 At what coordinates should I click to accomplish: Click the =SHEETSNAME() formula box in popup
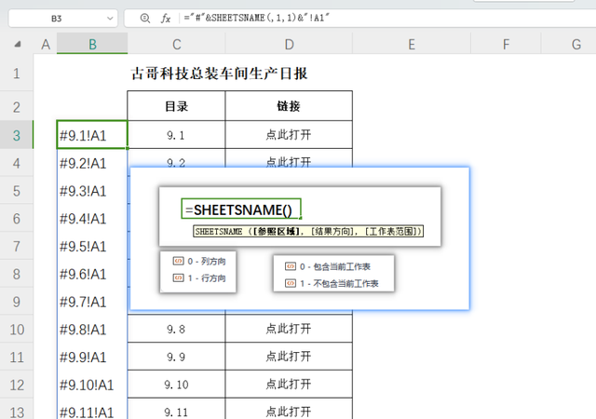241,209
